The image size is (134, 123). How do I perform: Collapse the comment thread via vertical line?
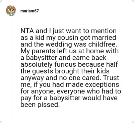point(11,67)
